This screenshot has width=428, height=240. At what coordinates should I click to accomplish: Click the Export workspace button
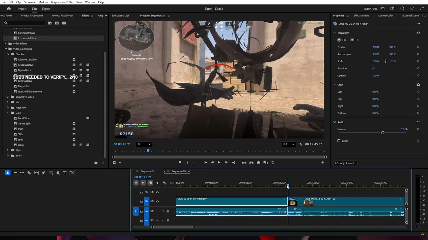[46, 9]
